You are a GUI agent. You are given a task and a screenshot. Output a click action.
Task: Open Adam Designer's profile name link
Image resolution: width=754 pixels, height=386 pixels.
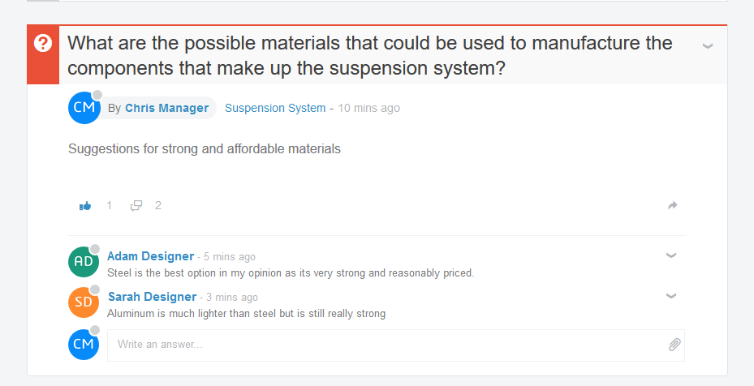click(x=150, y=256)
